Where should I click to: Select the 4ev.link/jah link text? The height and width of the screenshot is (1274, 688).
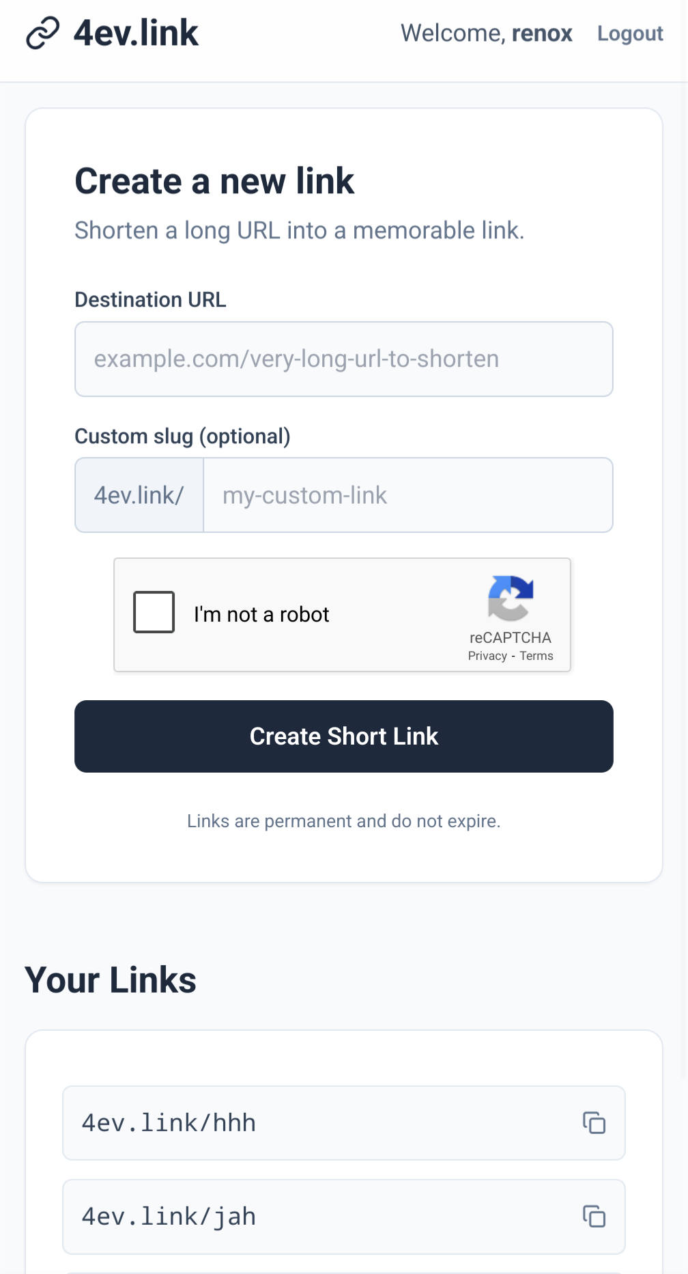click(169, 1217)
